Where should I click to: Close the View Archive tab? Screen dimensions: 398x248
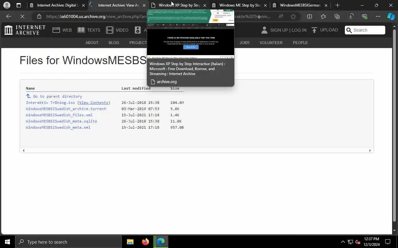pos(144,5)
